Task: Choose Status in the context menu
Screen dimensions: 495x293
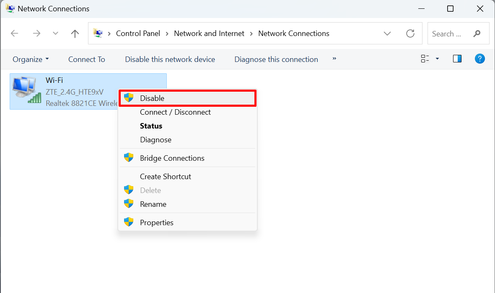Action: point(151,126)
